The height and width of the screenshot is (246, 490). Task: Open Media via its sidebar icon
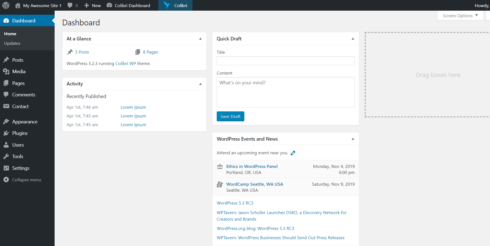[x=7, y=71]
